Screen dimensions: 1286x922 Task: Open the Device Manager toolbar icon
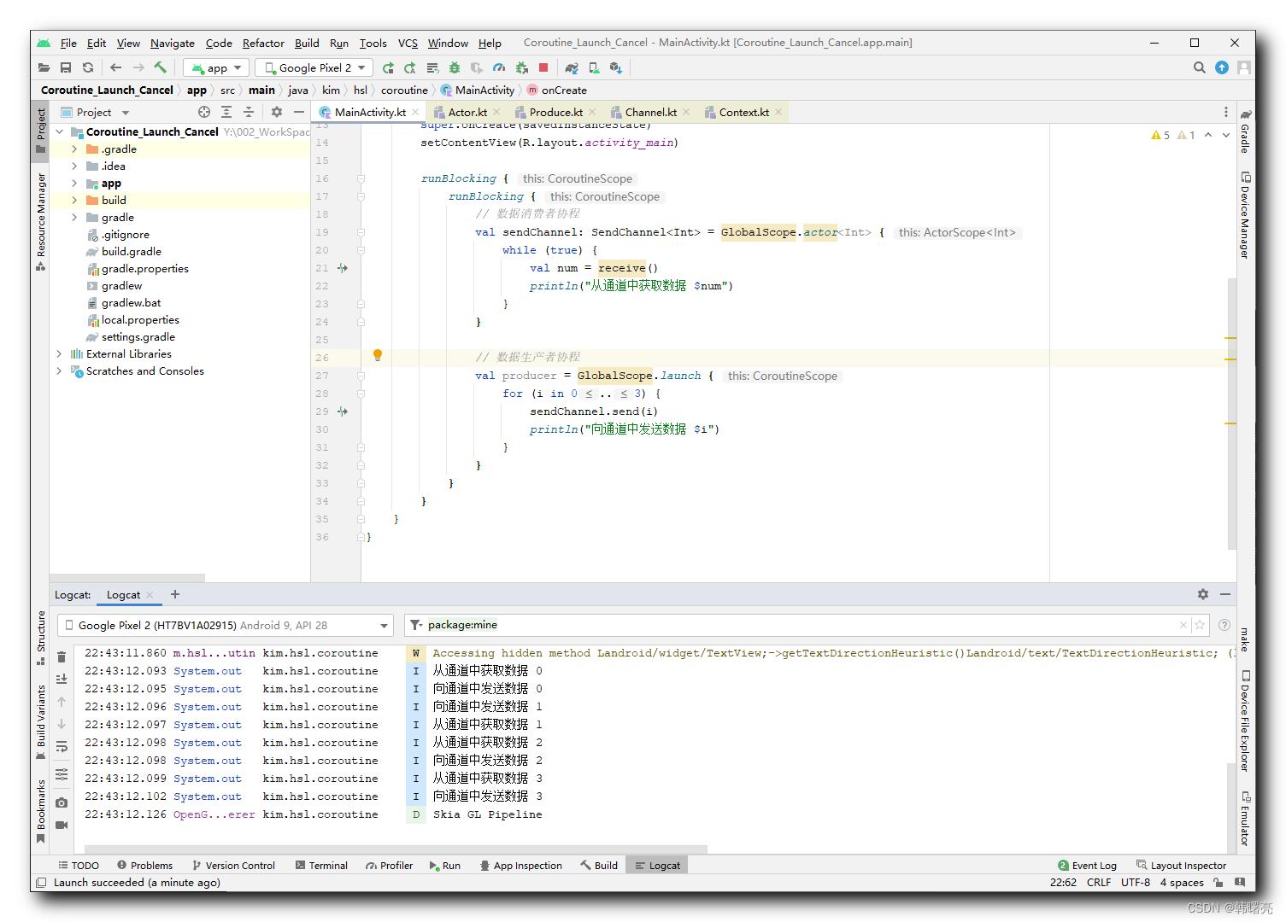594,67
